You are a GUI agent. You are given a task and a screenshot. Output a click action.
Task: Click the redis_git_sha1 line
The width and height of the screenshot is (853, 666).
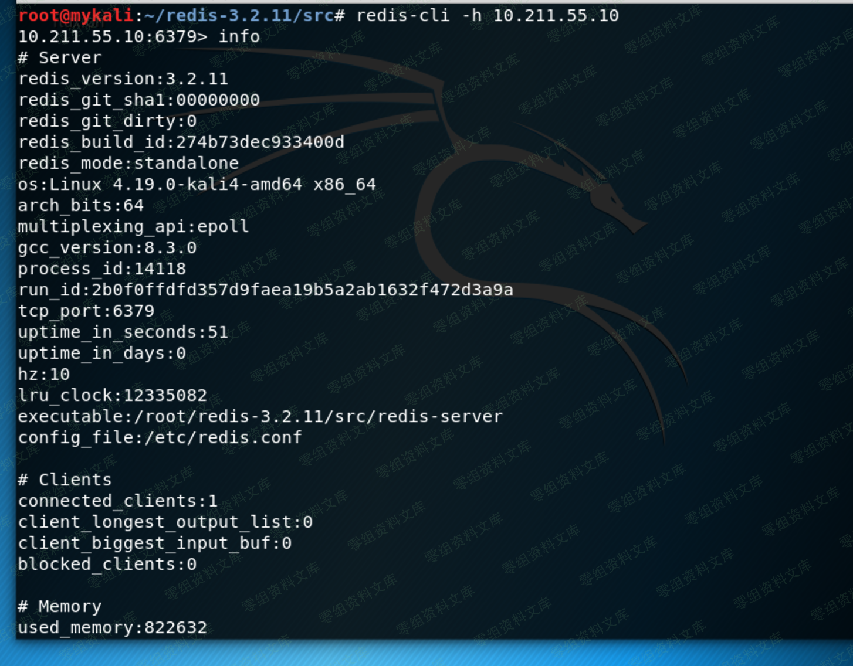pyautogui.click(x=138, y=100)
